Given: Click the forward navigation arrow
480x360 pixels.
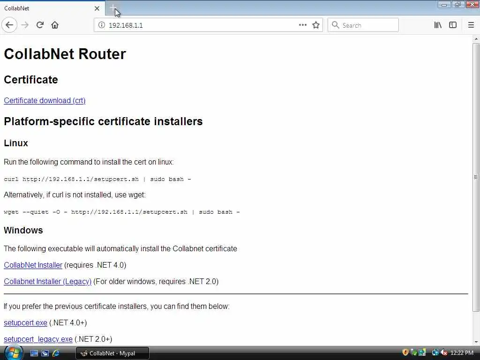Looking at the screenshot, I should click(25, 25).
